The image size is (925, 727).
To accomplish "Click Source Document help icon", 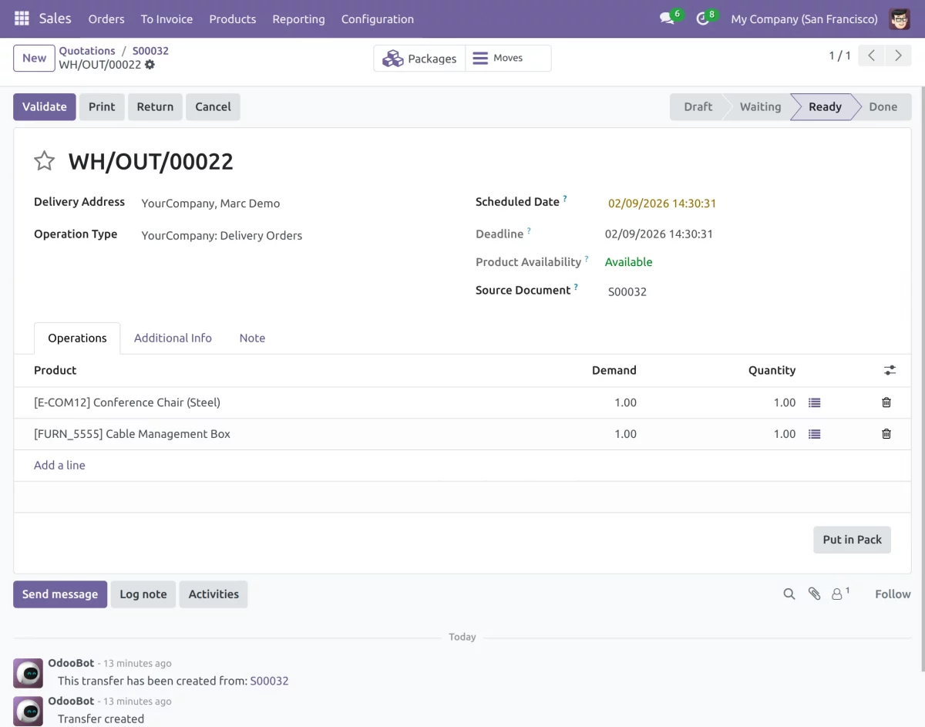I will 576,287.
